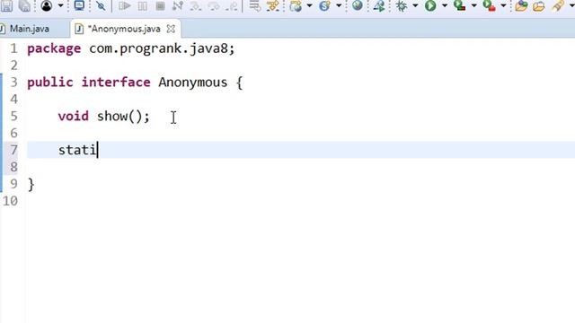This screenshot has height=323, width=575.
Task: Click the Resume debug icon
Action: tap(125, 5)
